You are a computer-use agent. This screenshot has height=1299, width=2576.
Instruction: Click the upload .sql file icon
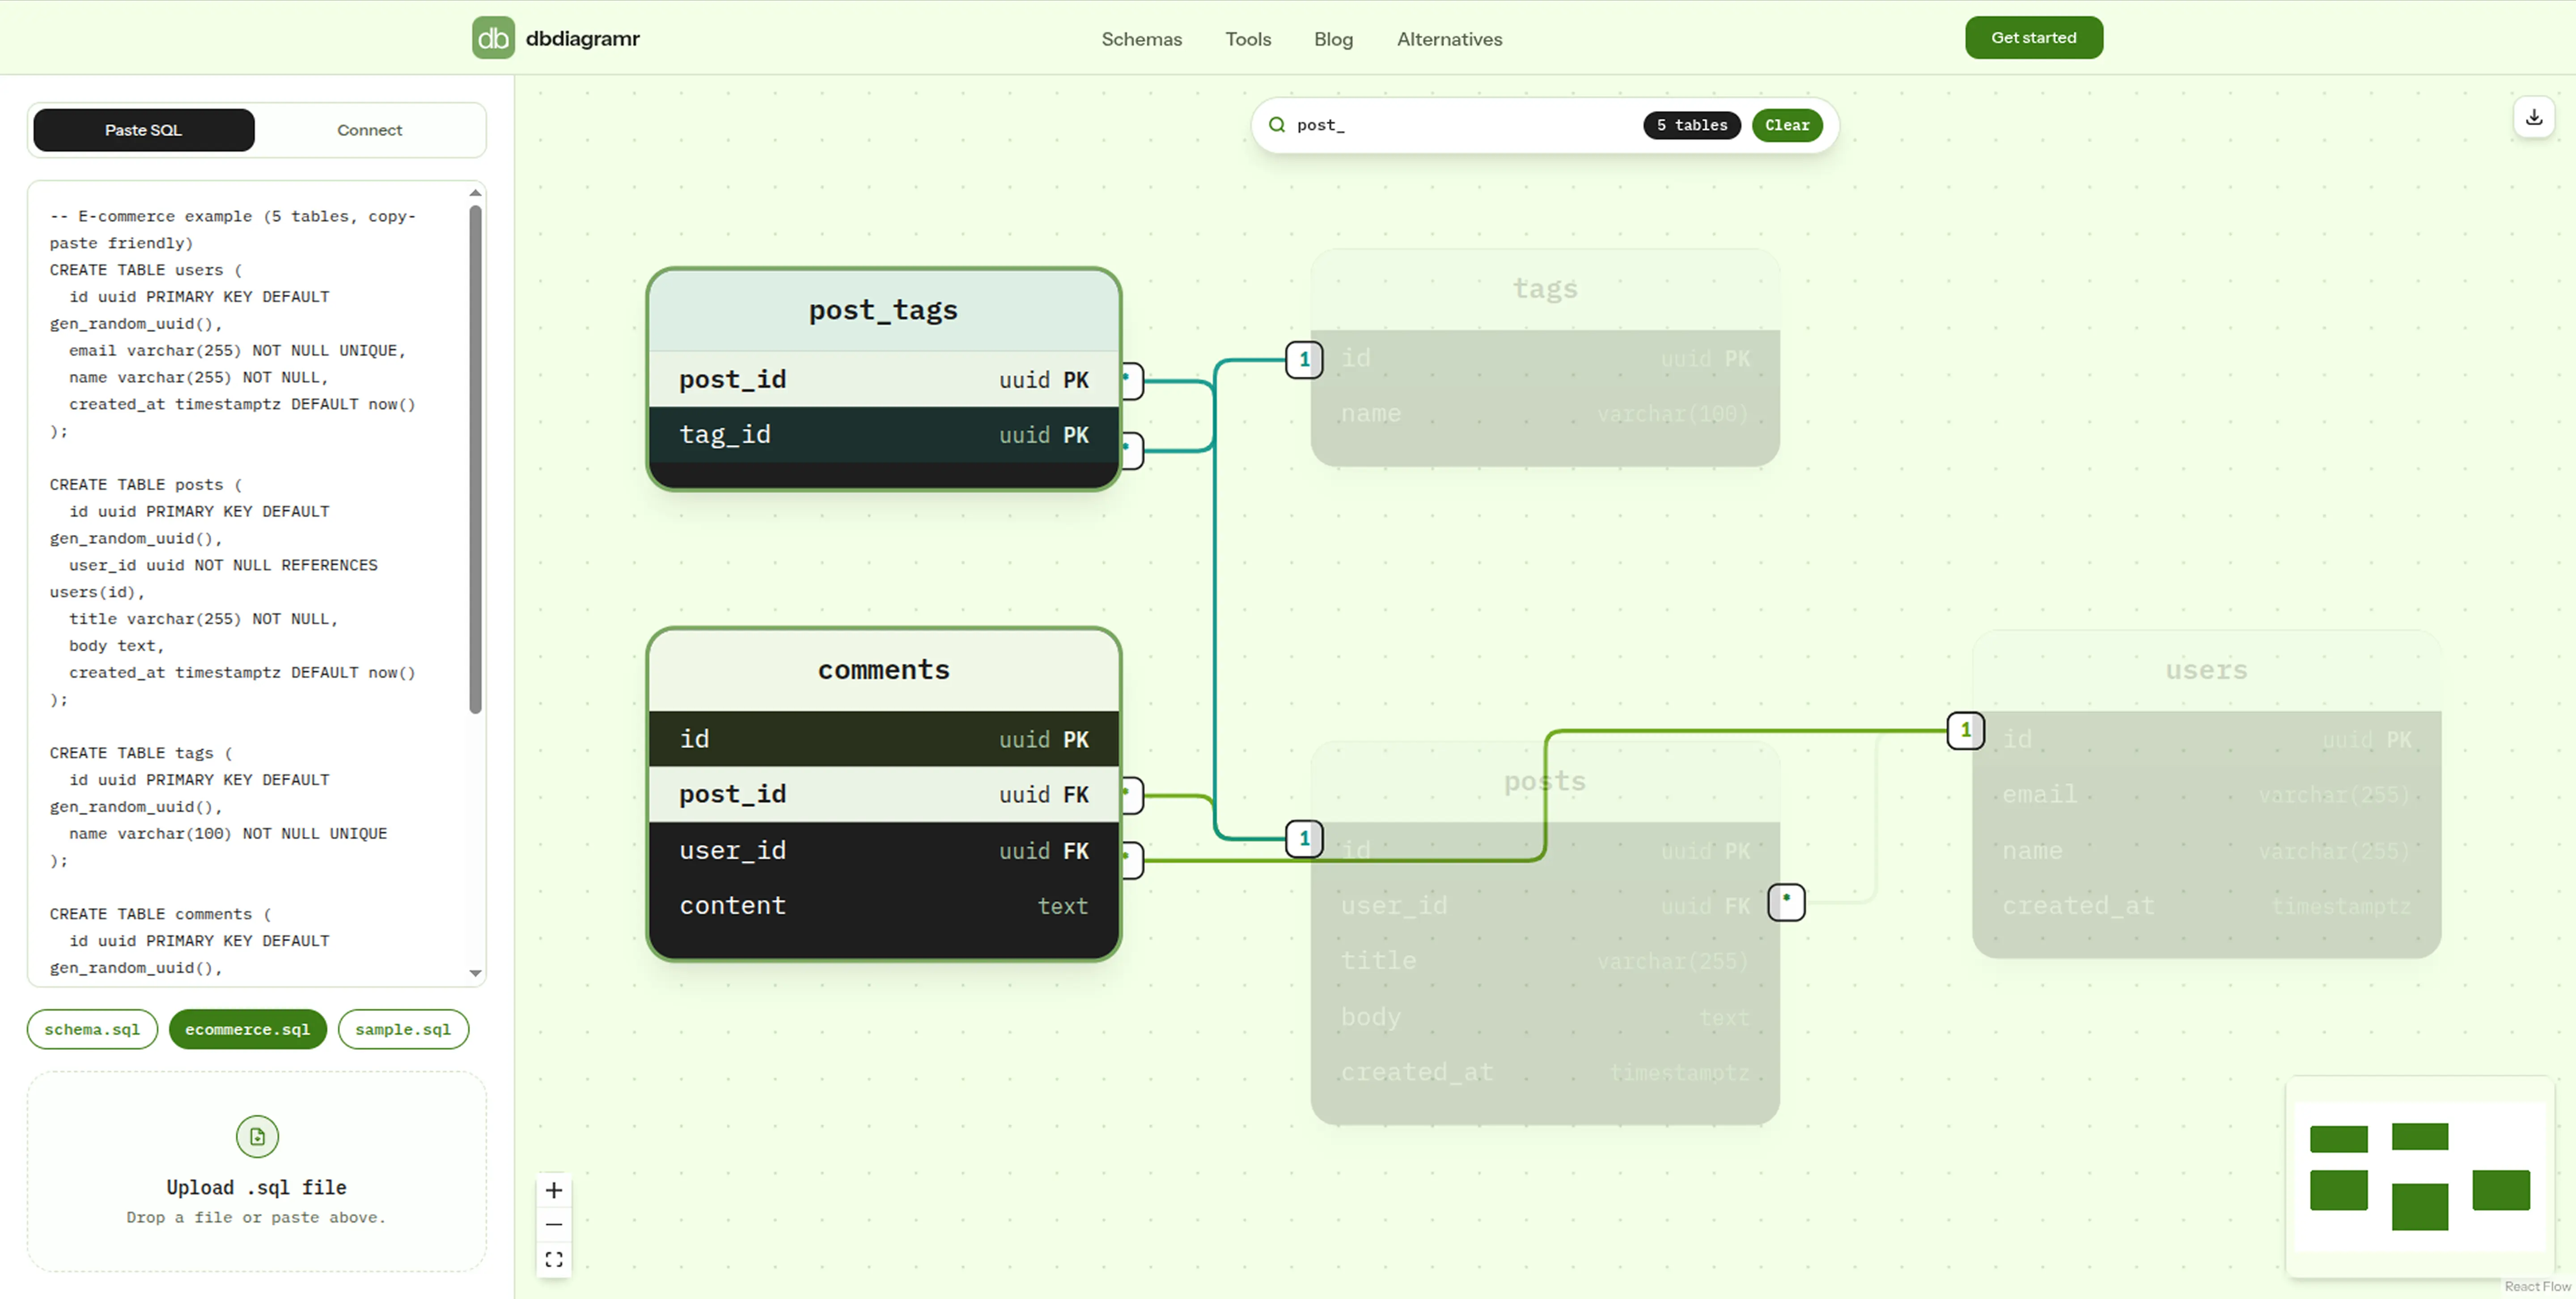pos(257,1136)
